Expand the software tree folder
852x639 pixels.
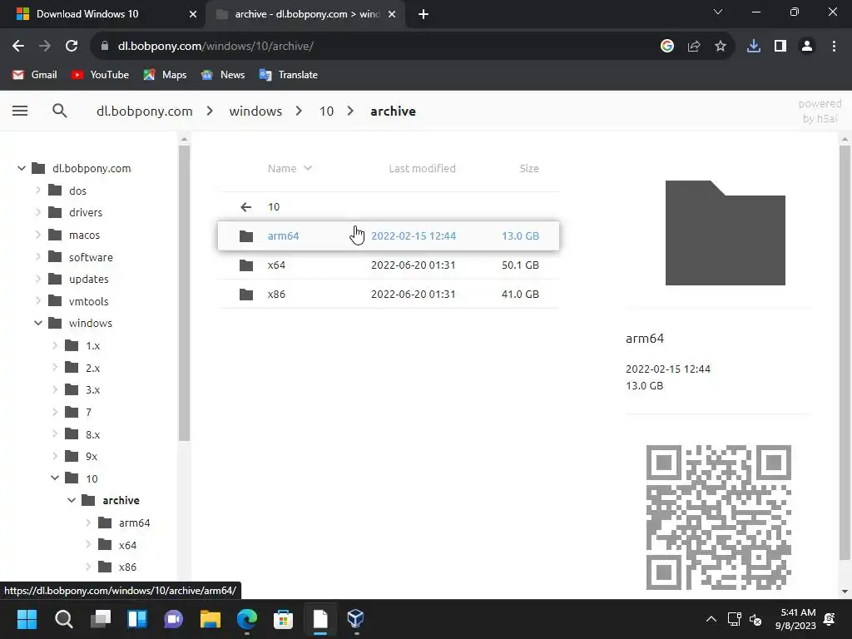(x=38, y=257)
